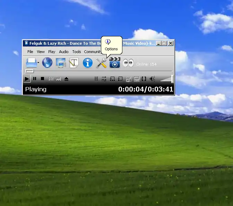233x206 pixels.
Task: Toggle fullscreen with the brackets icon
Action: coord(144,79)
